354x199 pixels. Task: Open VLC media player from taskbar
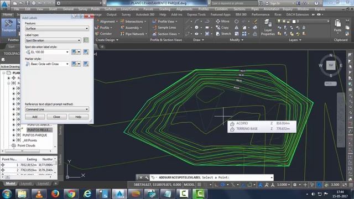click(x=39, y=194)
